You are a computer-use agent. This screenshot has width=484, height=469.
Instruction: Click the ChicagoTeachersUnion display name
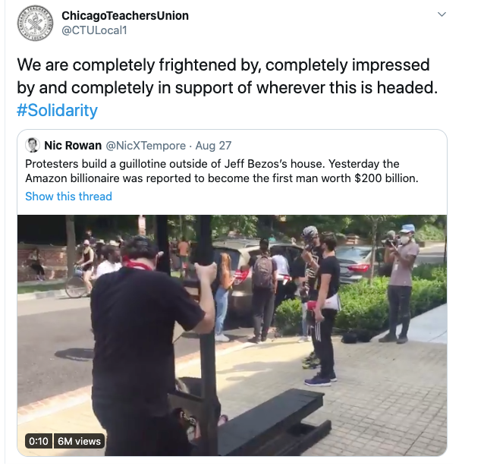pyautogui.click(x=125, y=15)
